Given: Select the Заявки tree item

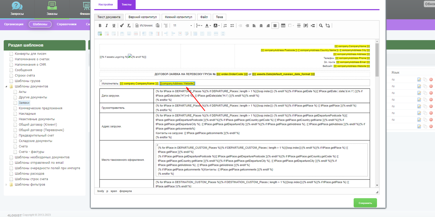Looking at the screenshot, I should pos(24,103).
